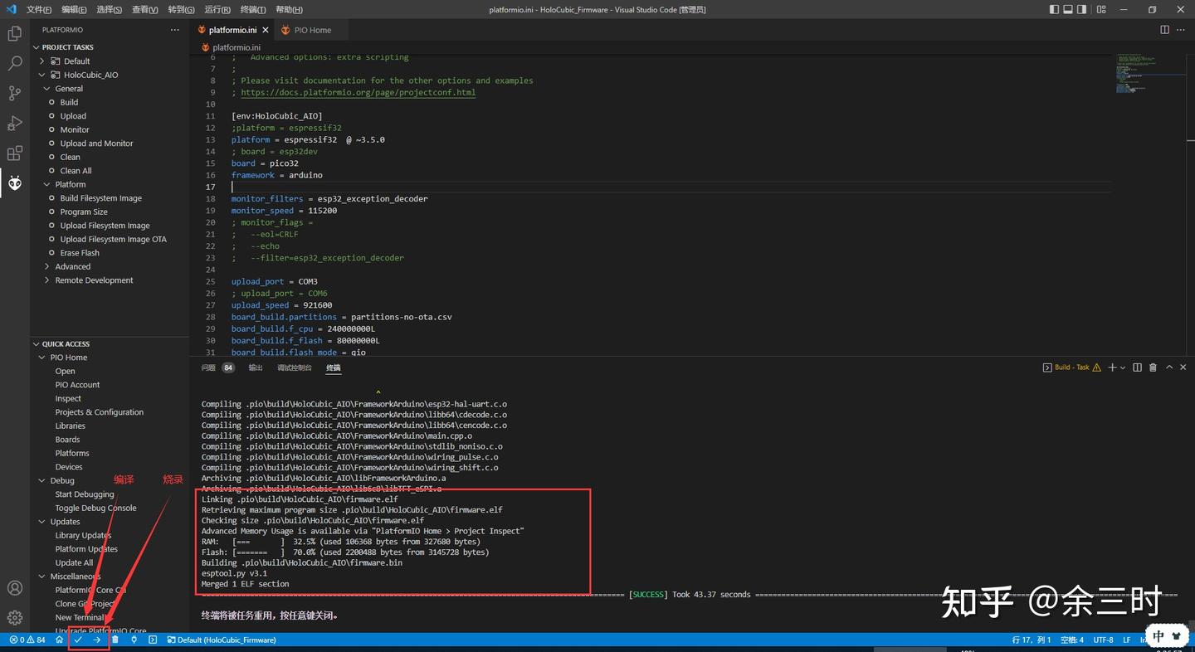Open Serial Monitor plug icon in status bar

pos(134,640)
